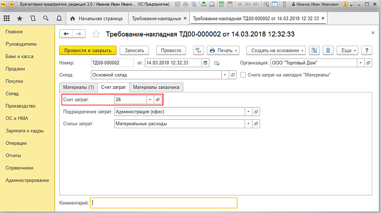Open the notifications bell icon
The height and width of the screenshot is (213, 381).
[x=58, y=19]
